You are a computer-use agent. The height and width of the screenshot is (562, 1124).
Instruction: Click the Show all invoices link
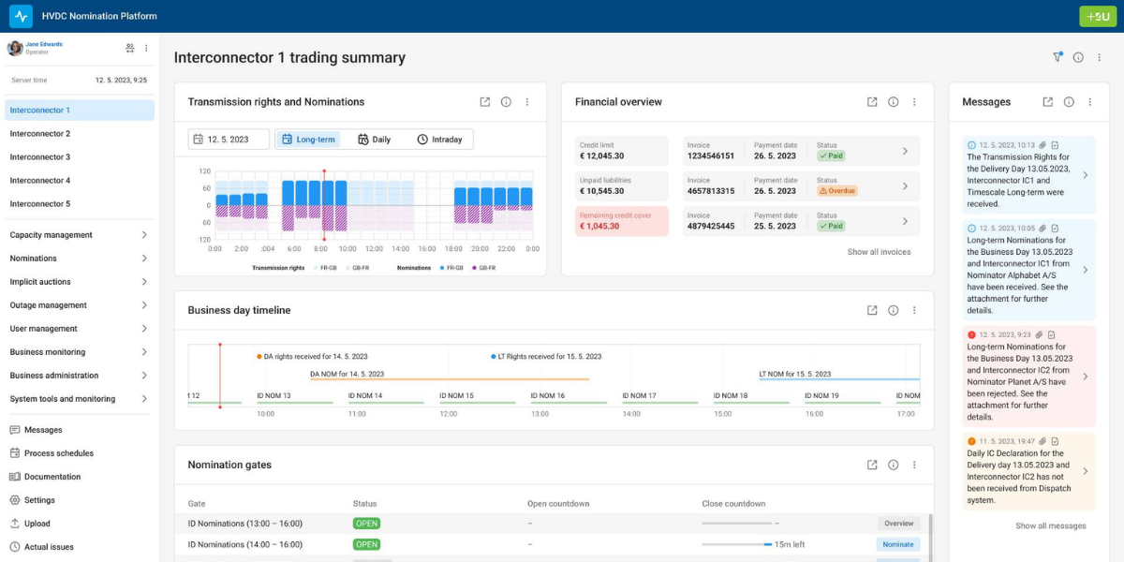coord(879,252)
